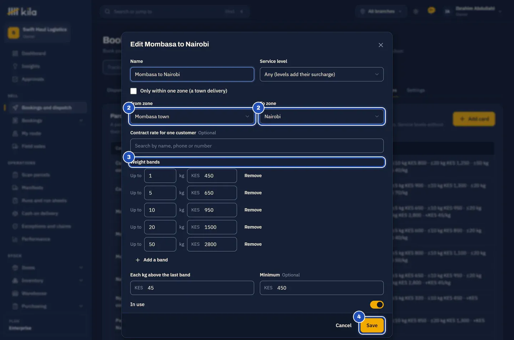Turn off the In use toggle
Screen dimensions: 514x340
click(377, 305)
